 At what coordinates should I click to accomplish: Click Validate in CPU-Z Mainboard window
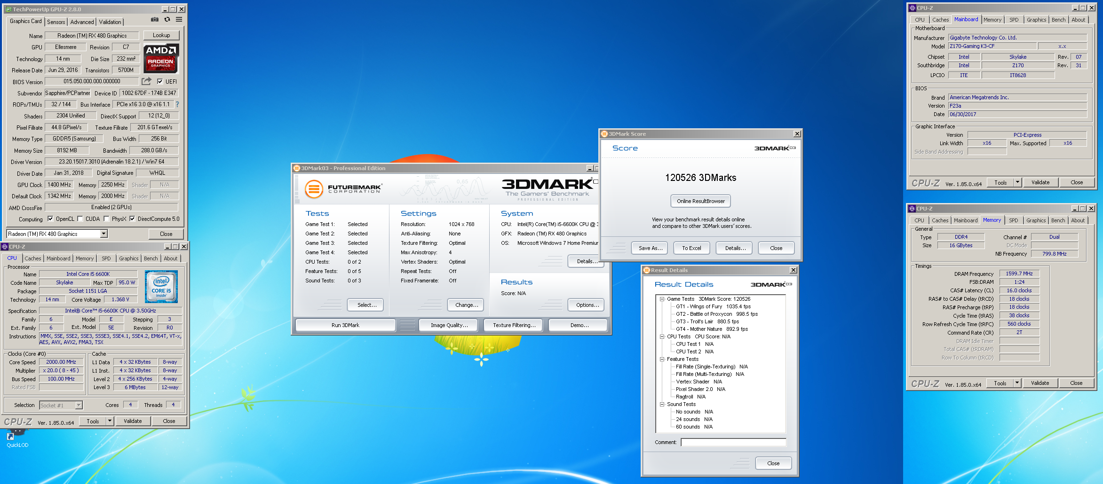point(1040,183)
